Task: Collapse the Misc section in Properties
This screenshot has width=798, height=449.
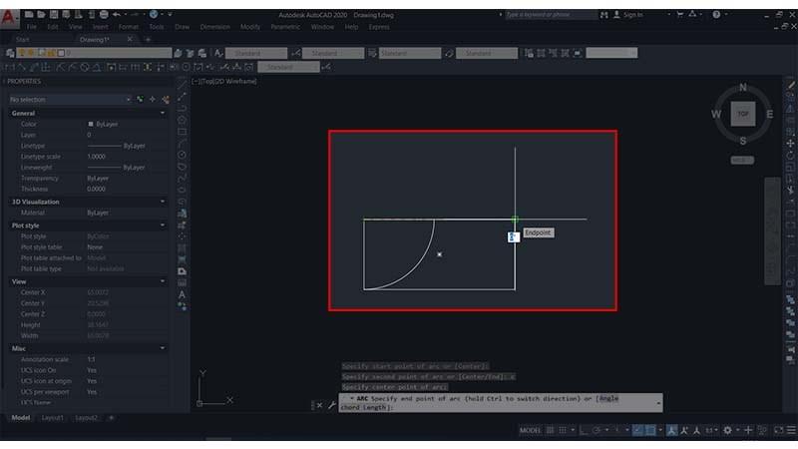Action: [163, 348]
